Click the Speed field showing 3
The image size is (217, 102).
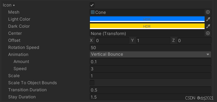point(150,69)
